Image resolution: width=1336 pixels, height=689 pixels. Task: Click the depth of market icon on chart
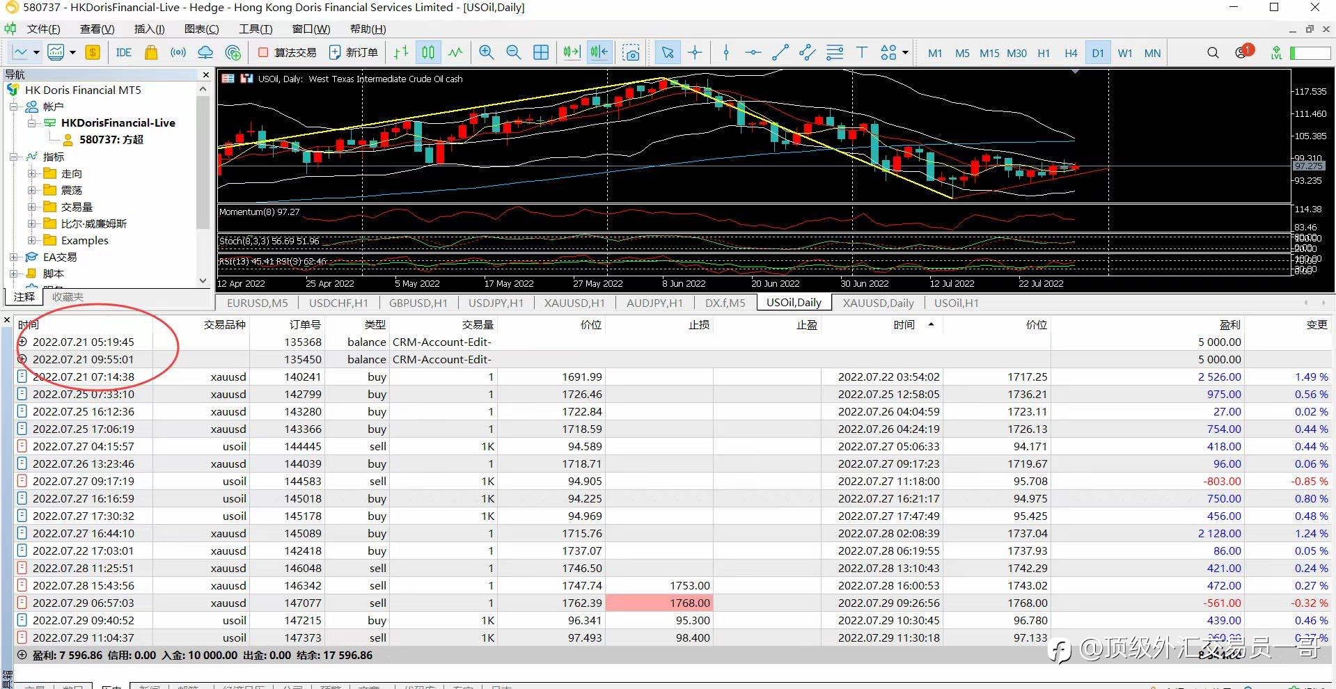246,79
